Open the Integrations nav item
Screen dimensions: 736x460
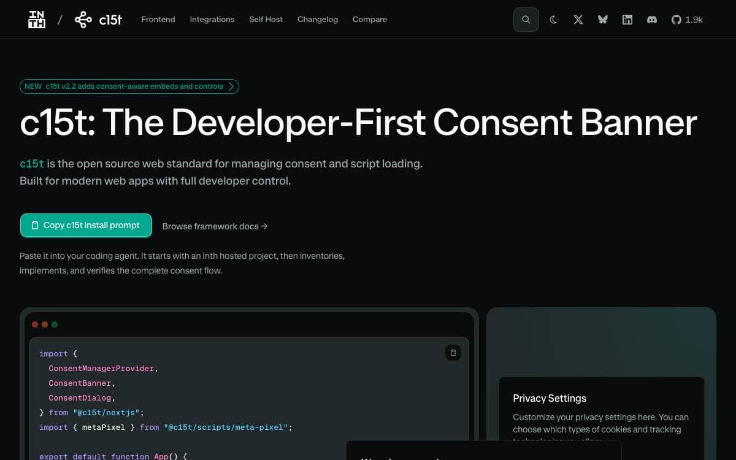[x=212, y=20]
